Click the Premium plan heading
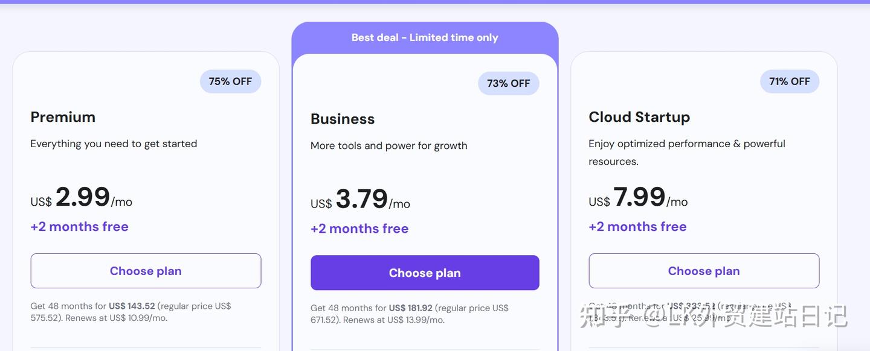Image resolution: width=870 pixels, height=351 pixels. [63, 117]
